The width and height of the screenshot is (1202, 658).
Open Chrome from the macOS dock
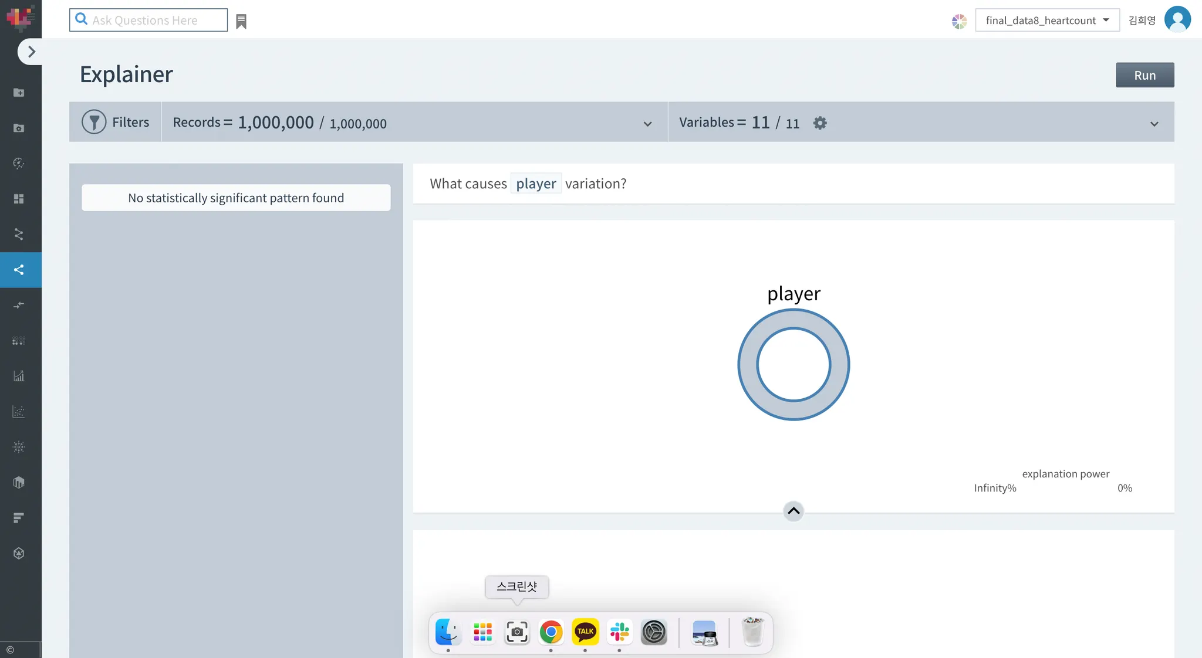[551, 632]
